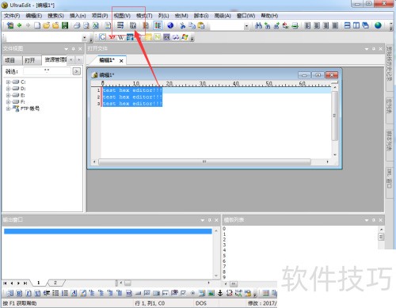Click the blue globe browser icon
396x308 pixels.
(170, 25)
